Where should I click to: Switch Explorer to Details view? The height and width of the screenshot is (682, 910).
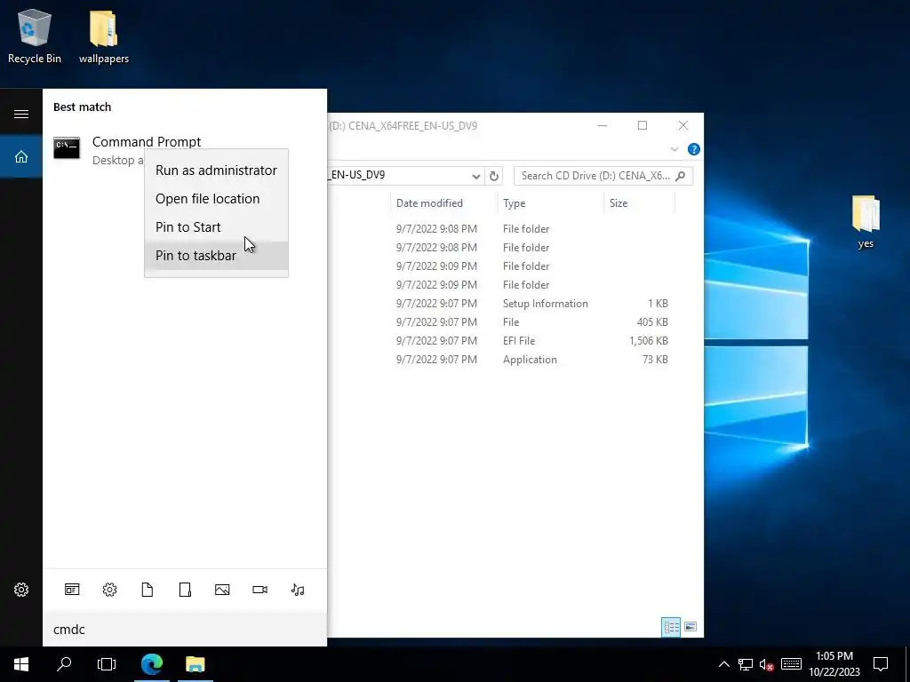tap(671, 627)
